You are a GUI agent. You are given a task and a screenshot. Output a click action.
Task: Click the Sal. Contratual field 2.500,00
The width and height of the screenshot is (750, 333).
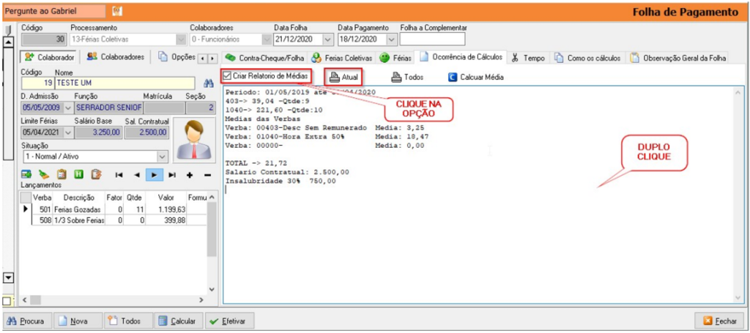tap(146, 132)
